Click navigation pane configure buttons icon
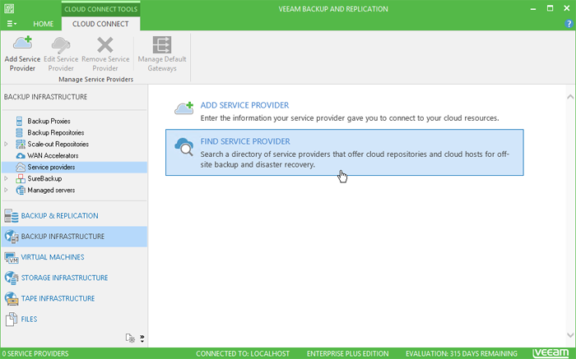Screen dimensions: 576x359 coord(130,338)
